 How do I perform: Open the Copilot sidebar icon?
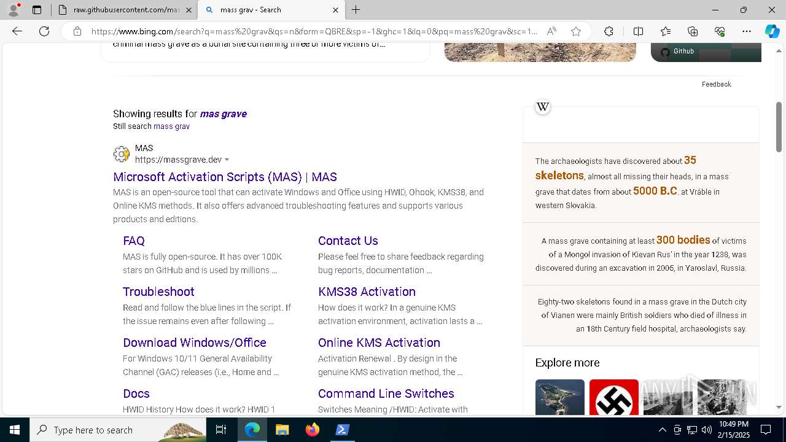[x=772, y=31]
